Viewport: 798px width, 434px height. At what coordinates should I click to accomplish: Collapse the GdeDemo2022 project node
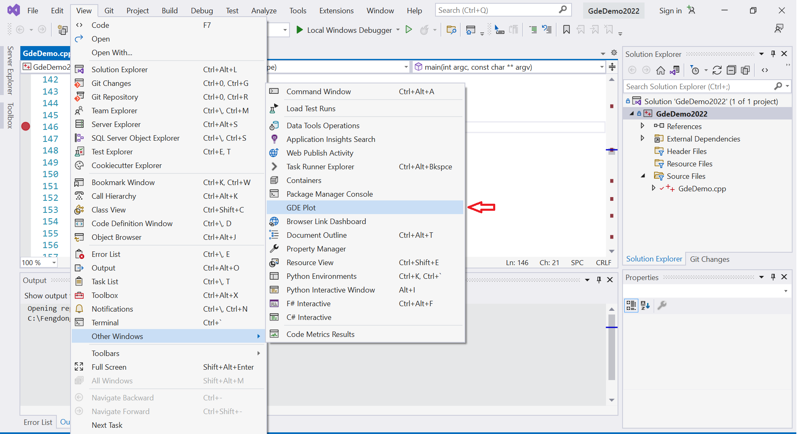pyautogui.click(x=632, y=113)
